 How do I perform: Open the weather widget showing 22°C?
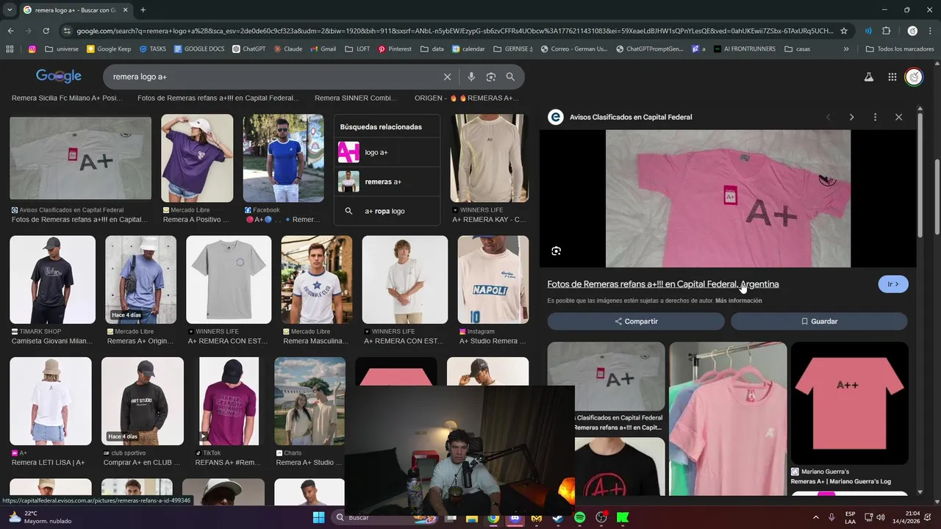[40, 517]
